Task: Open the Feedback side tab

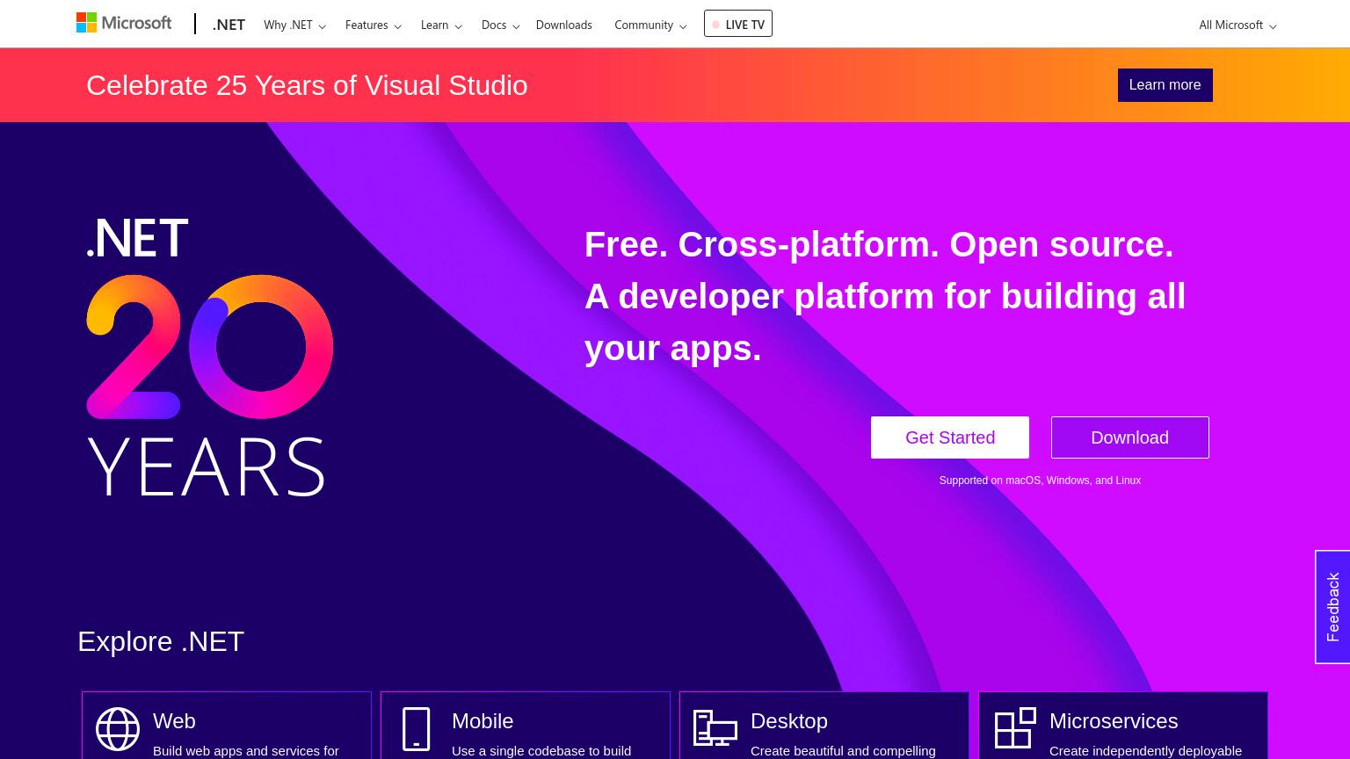Action: 1332,607
